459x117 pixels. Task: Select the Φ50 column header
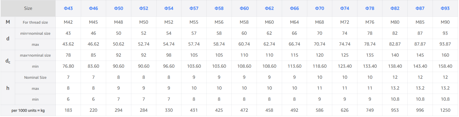pyautogui.click(x=118, y=8)
